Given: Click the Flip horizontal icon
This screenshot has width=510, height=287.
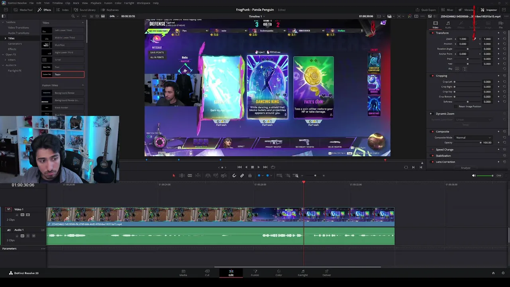Looking at the screenshot, I should 457,69.
